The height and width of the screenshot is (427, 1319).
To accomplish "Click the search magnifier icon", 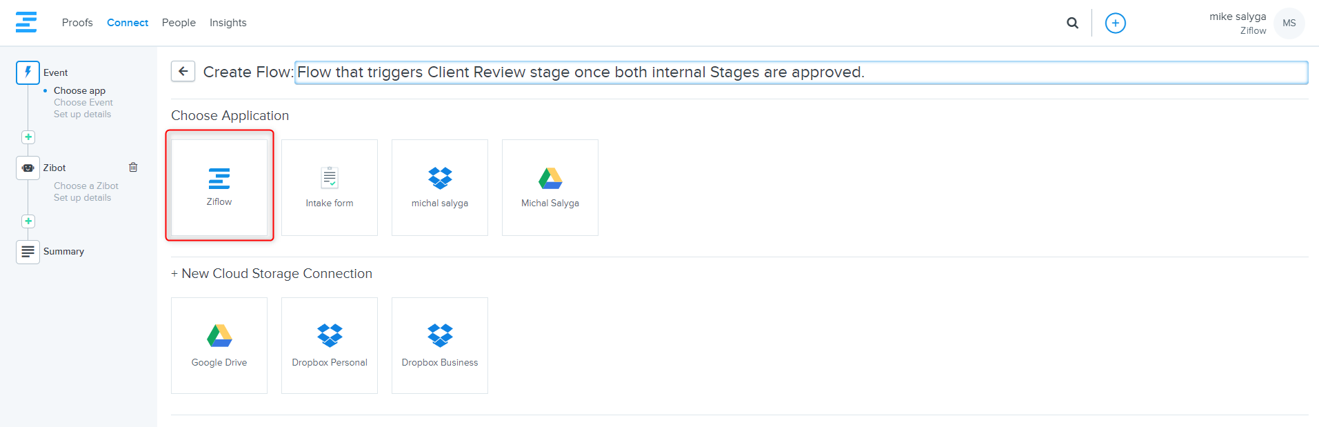I will (1072, 23).
